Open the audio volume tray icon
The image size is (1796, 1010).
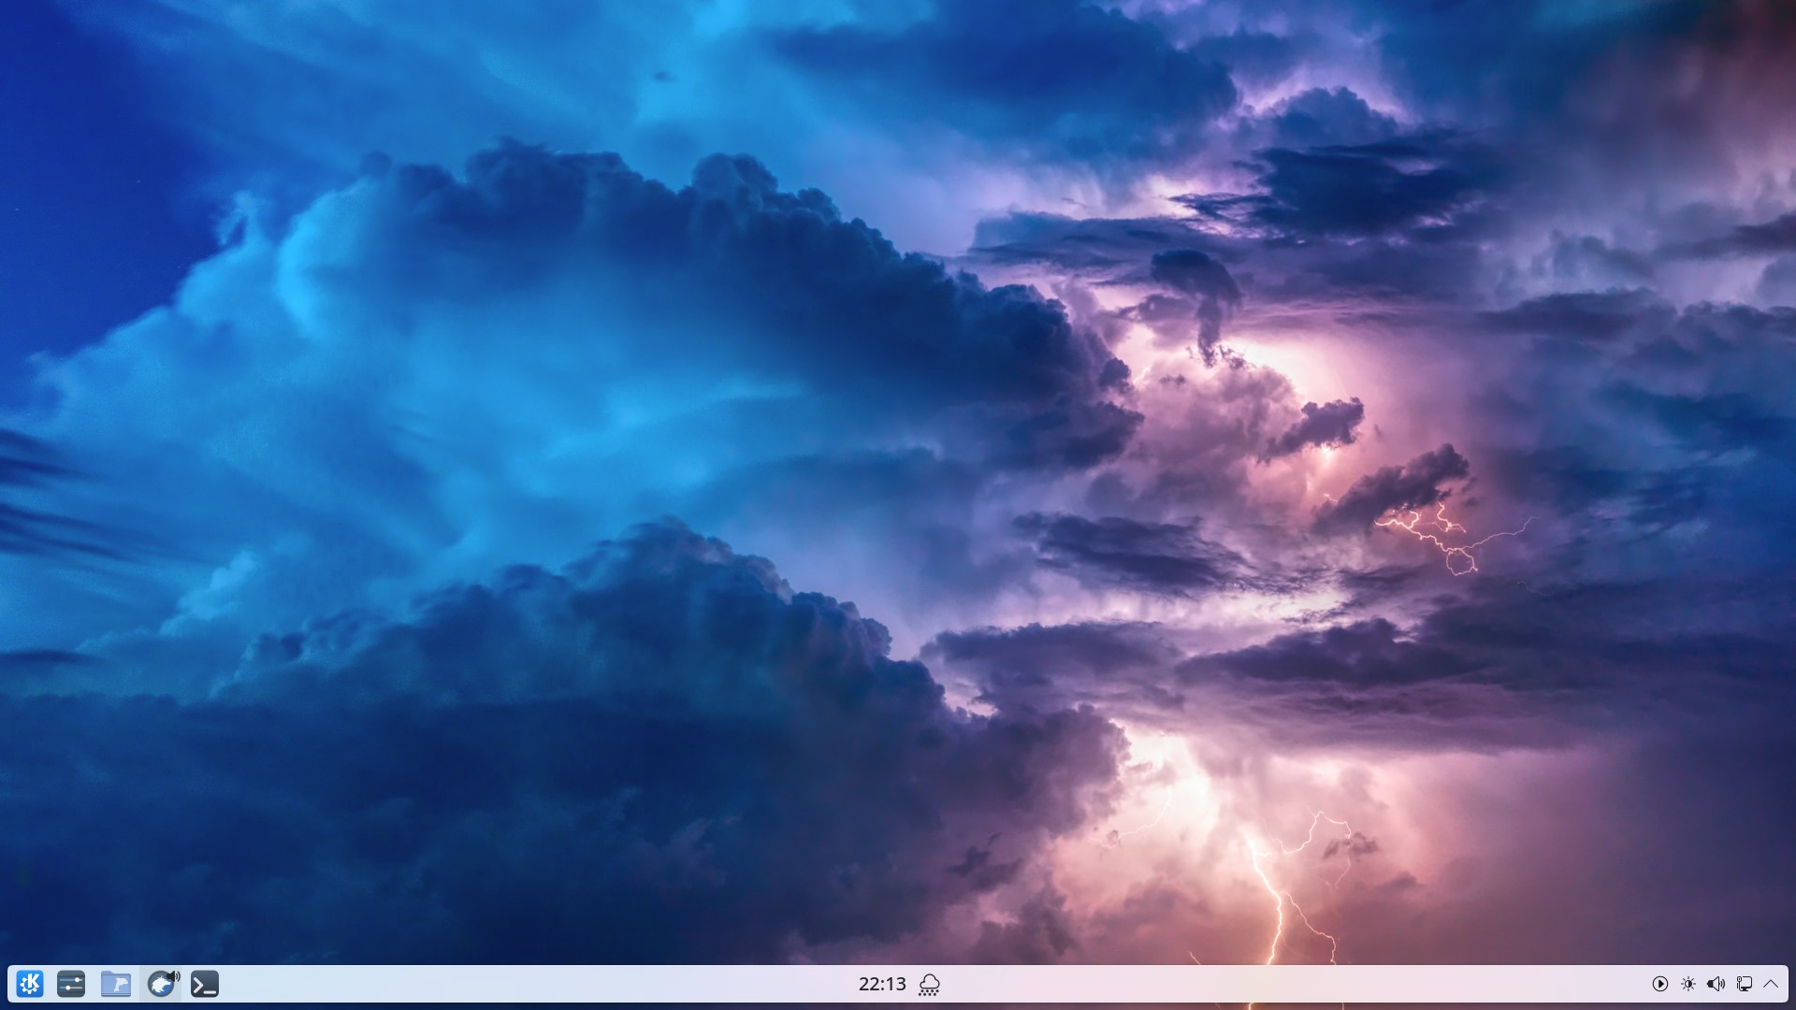coord(1716,984)
